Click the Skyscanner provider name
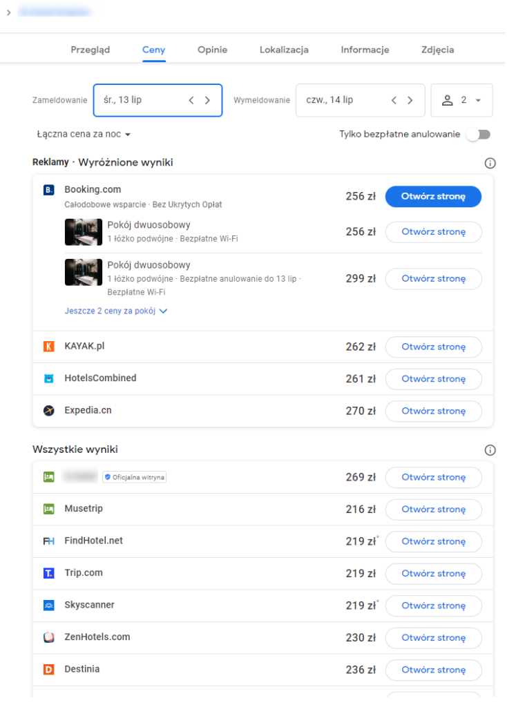507x707 pixels. click(x=89, y=605)
